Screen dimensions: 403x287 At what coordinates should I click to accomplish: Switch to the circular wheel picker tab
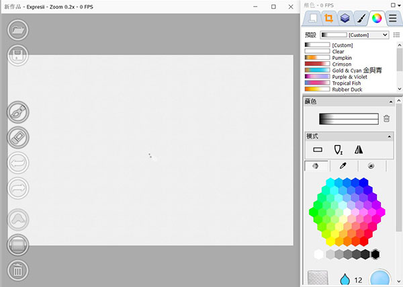(371, 166)
